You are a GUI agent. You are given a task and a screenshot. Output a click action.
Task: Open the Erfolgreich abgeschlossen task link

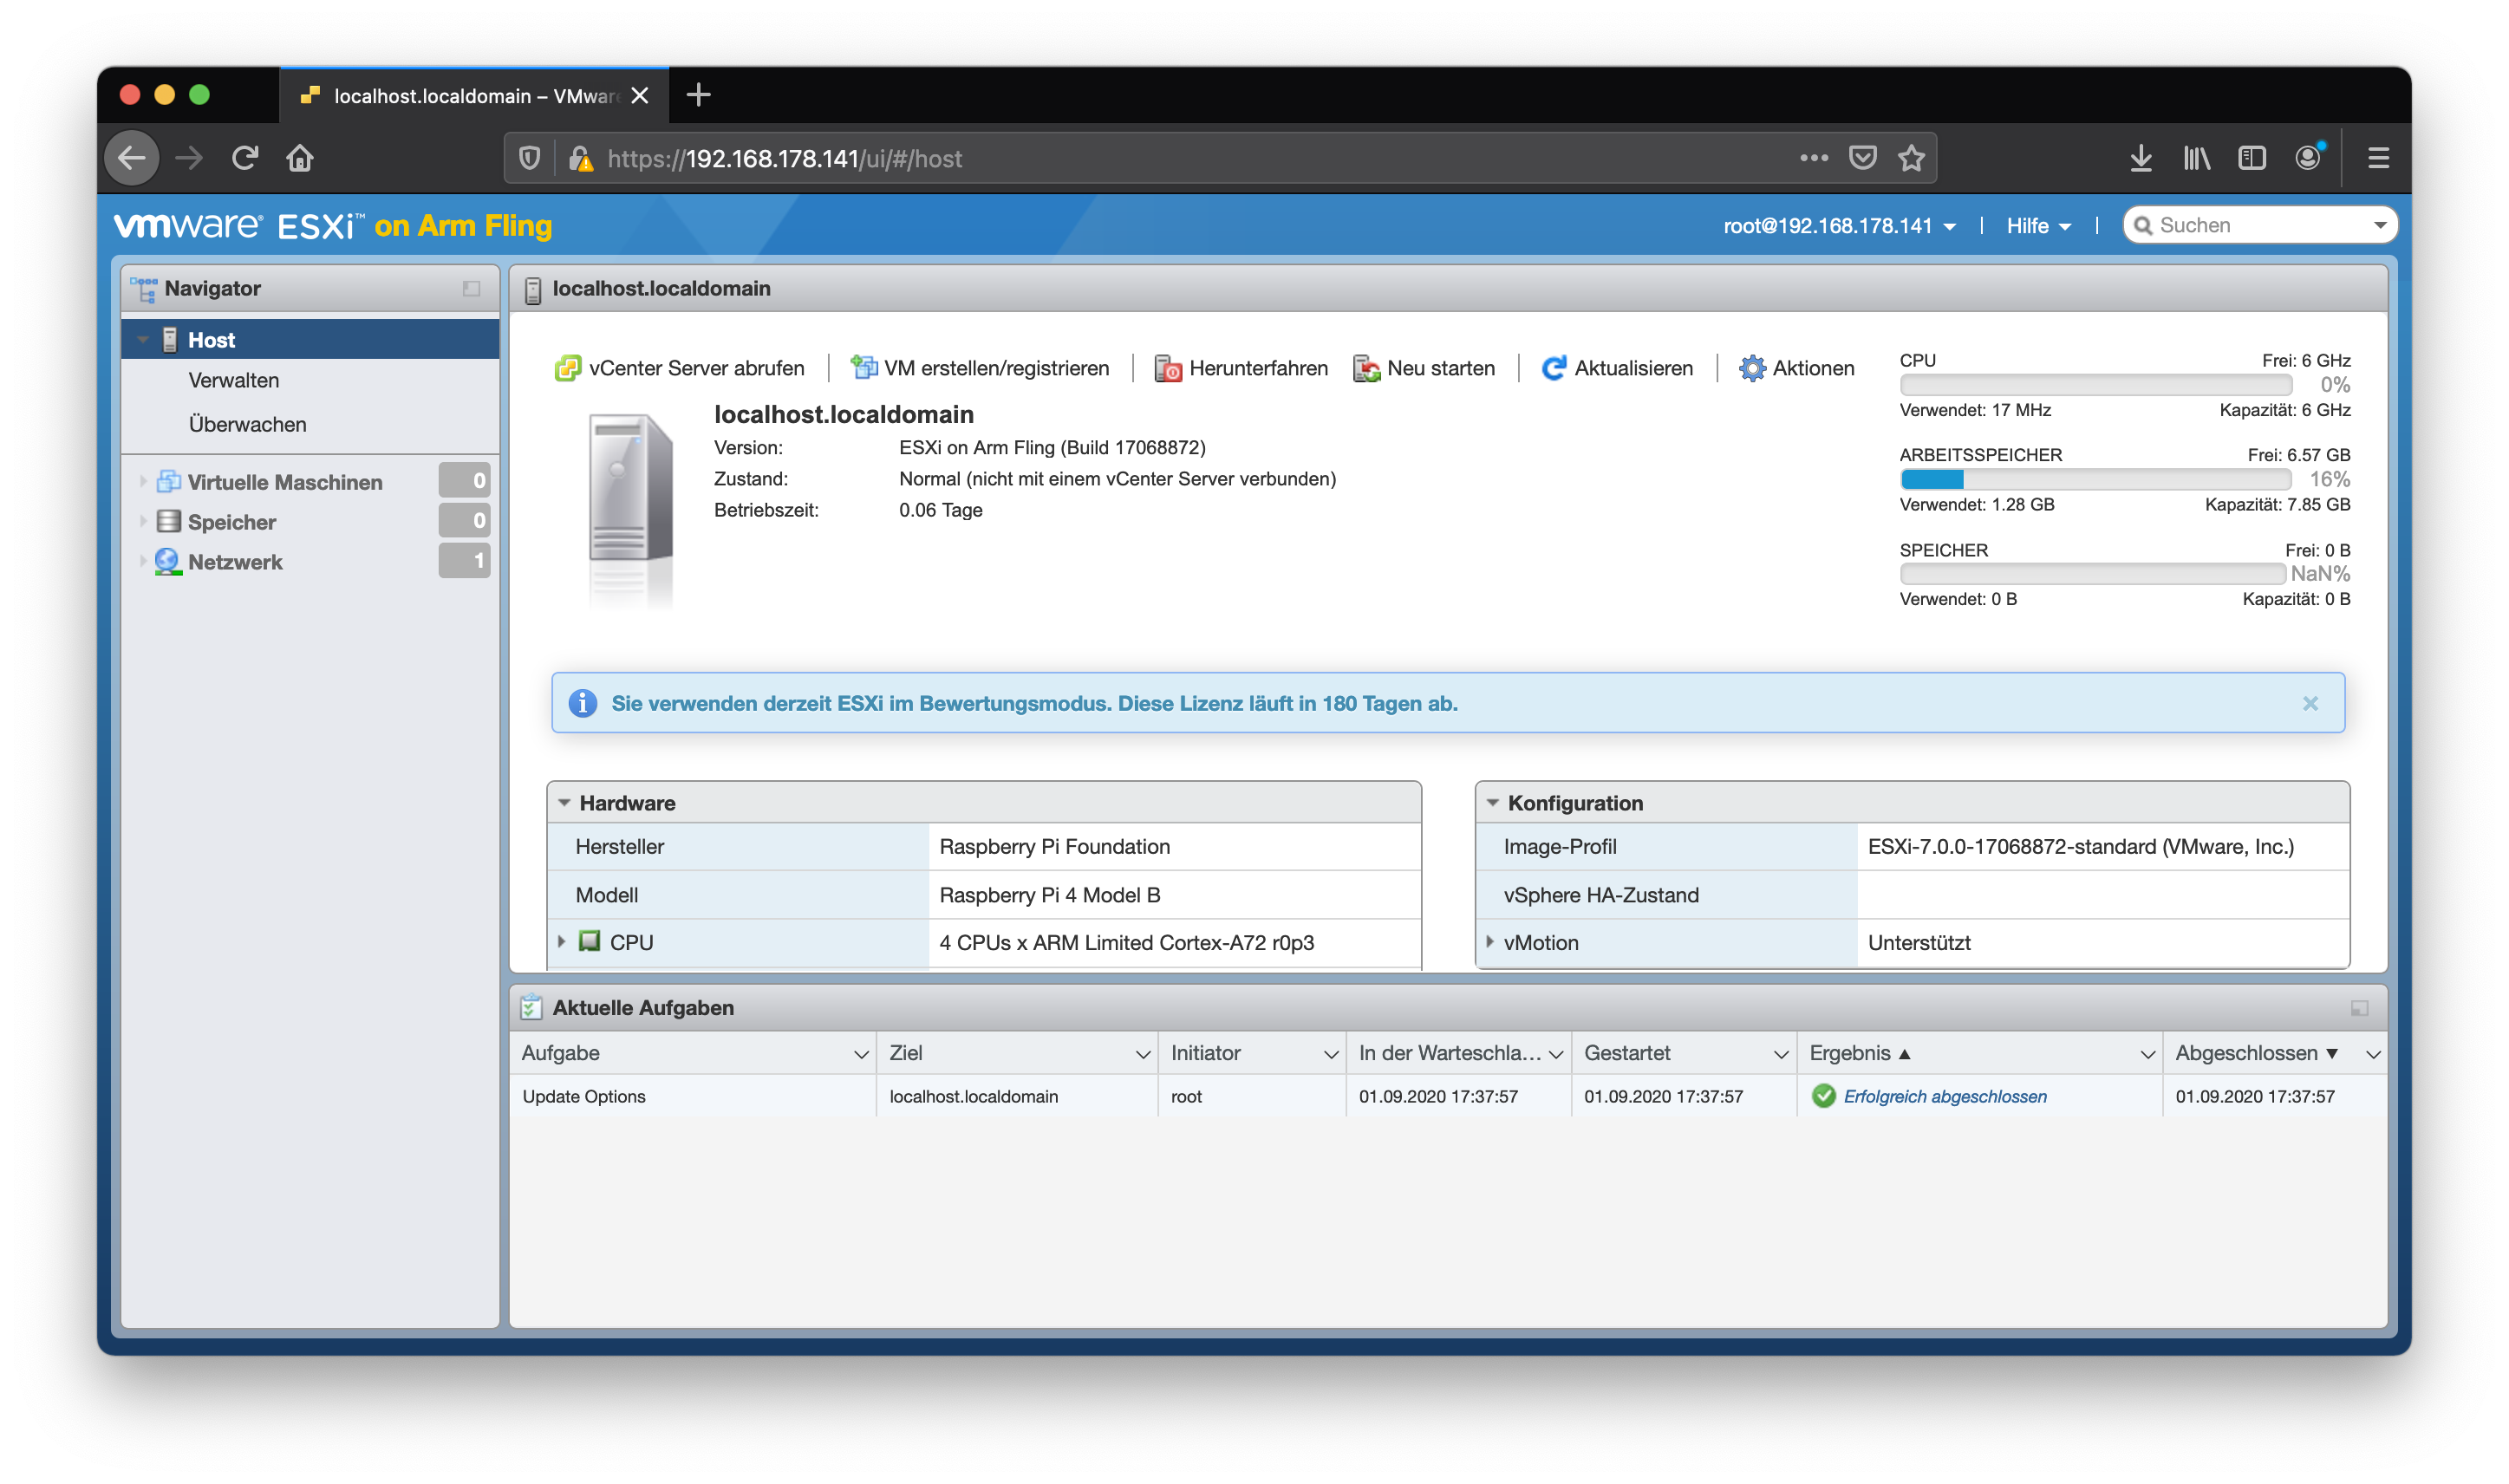[1946, 1096]
